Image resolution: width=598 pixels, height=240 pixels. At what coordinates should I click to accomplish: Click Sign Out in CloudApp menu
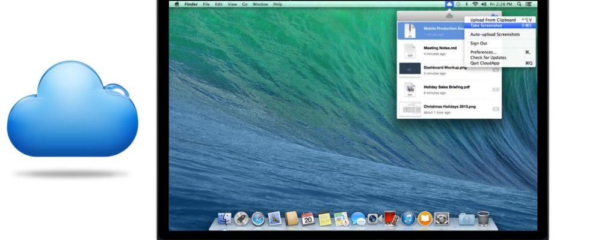(479, 43)
